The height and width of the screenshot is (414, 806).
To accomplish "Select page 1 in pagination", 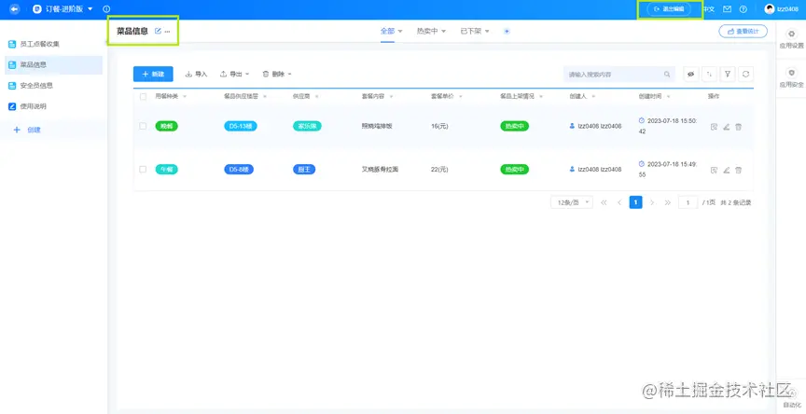I will 636,202.
